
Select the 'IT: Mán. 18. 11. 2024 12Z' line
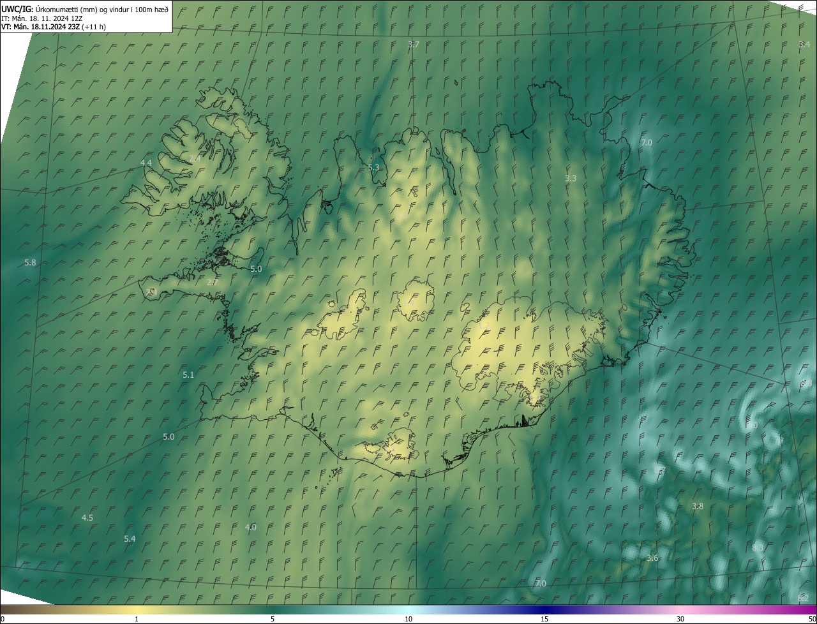41,18
